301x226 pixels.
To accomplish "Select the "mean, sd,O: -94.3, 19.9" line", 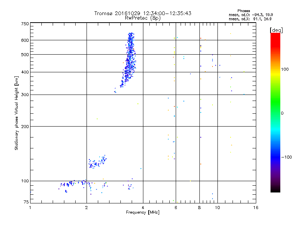I will 251,15.
